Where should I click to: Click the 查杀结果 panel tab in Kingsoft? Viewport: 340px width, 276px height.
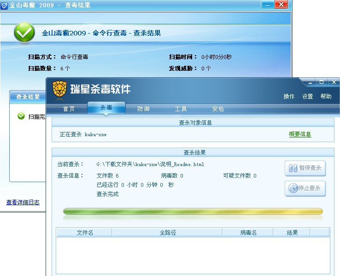[x=28, y=97]
